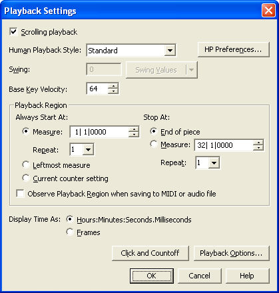279x293 pixels.
Task: Open HP Preferences dialog
Action: (x=234, y=49)
